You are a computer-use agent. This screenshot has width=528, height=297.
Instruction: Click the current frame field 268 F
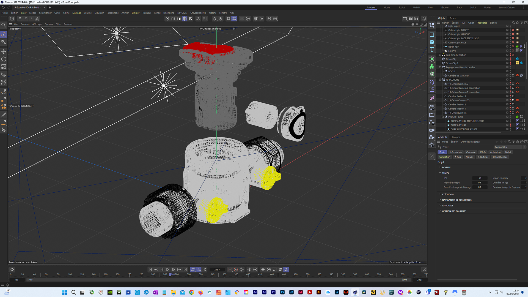pos(217,270)
